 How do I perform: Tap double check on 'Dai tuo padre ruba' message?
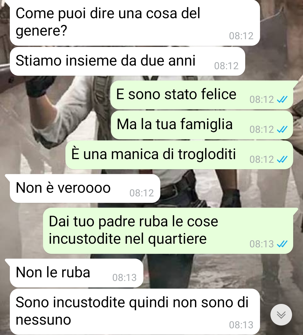(x=282, y=244)
